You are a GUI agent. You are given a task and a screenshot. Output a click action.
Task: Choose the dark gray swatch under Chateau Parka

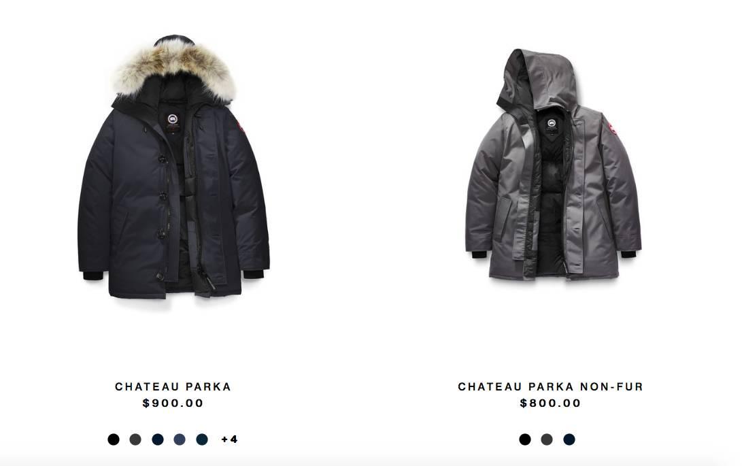[135, 439]
